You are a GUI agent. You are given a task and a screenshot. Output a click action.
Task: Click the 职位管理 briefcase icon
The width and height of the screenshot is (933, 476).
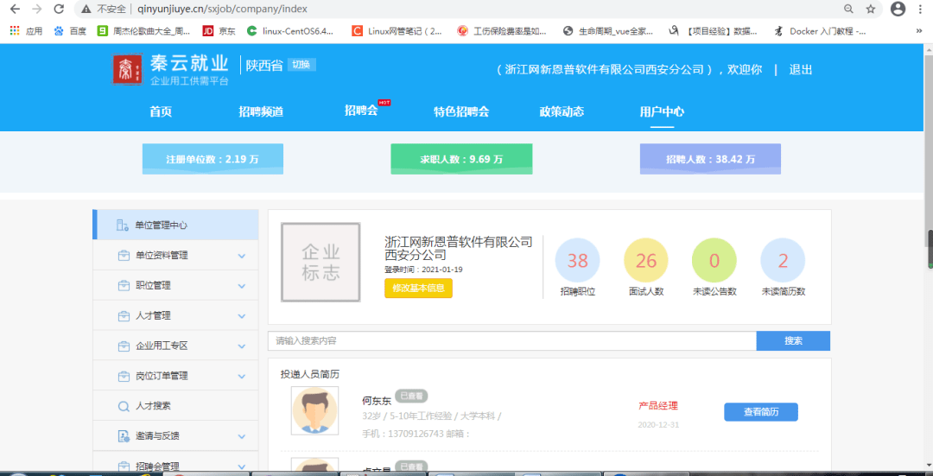[x=124, y=286]
